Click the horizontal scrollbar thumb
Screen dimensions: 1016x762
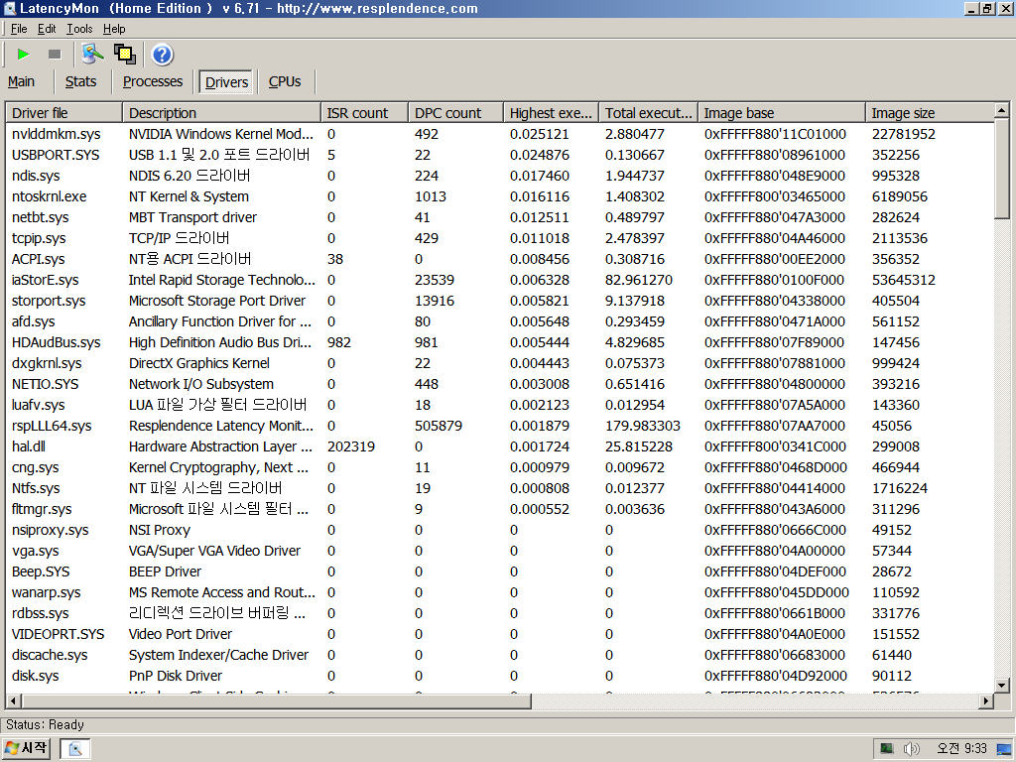click(276, 700)
